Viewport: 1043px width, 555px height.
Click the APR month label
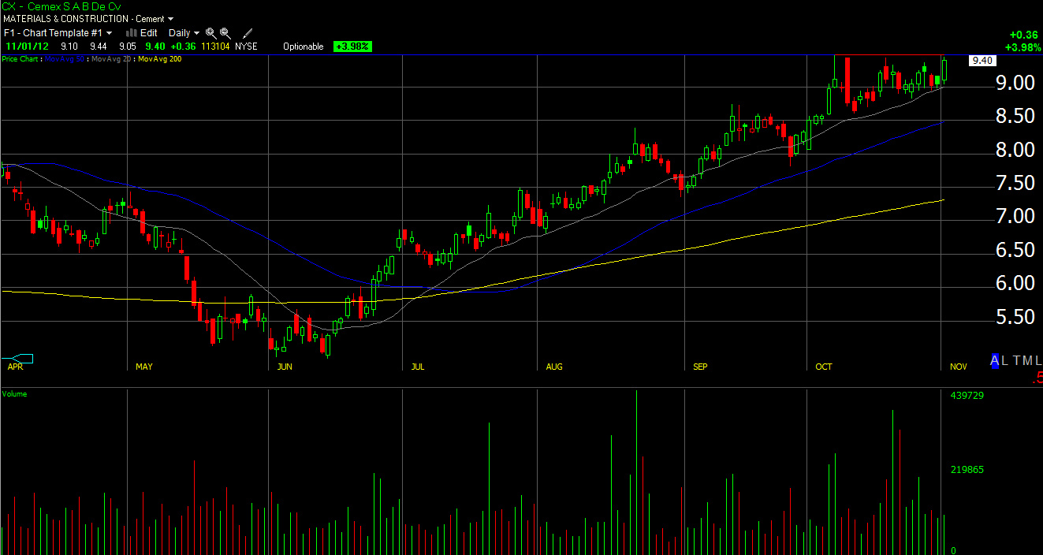[x=15, y=367]
